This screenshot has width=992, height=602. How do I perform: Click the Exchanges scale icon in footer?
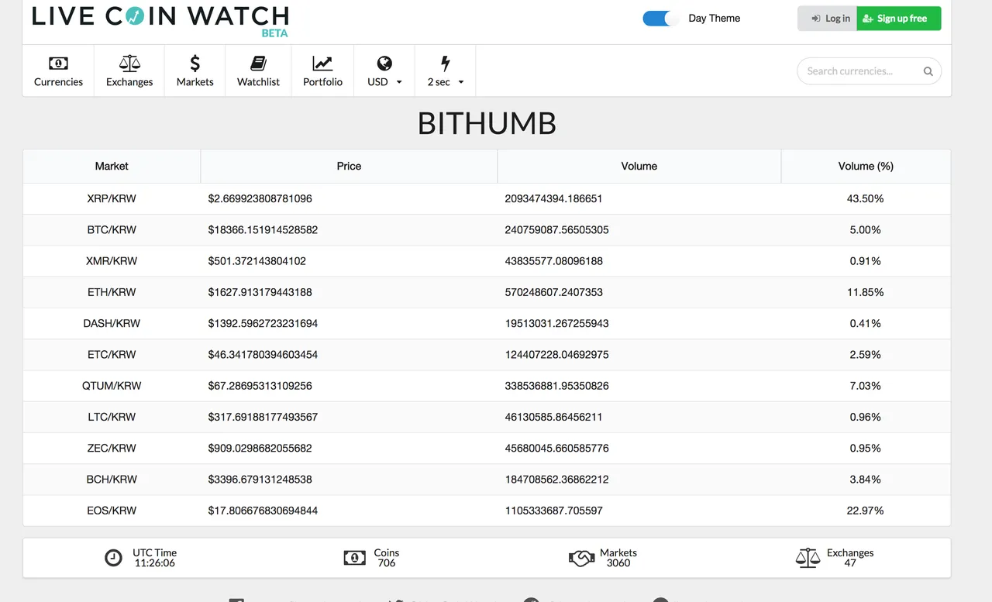pyautogui.click(x=808, y=558)
